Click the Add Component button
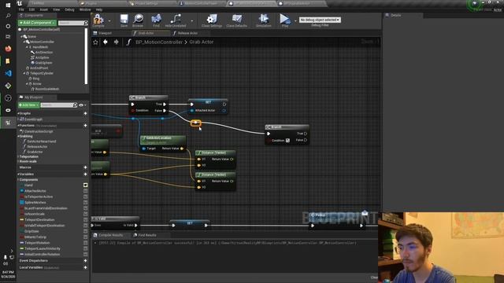 (x=37, y=23)
